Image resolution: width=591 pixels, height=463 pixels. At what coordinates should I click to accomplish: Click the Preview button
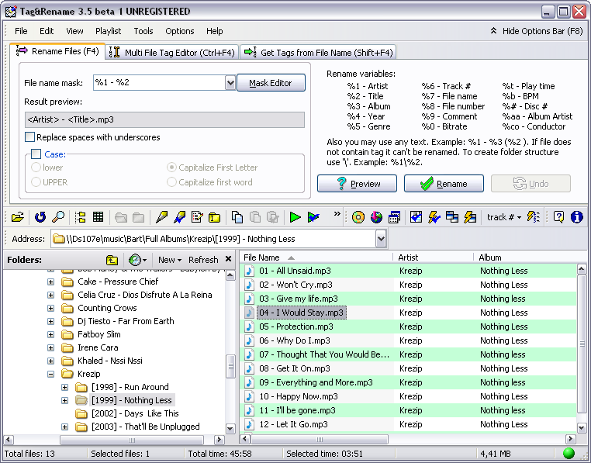[x=357, y=184]
